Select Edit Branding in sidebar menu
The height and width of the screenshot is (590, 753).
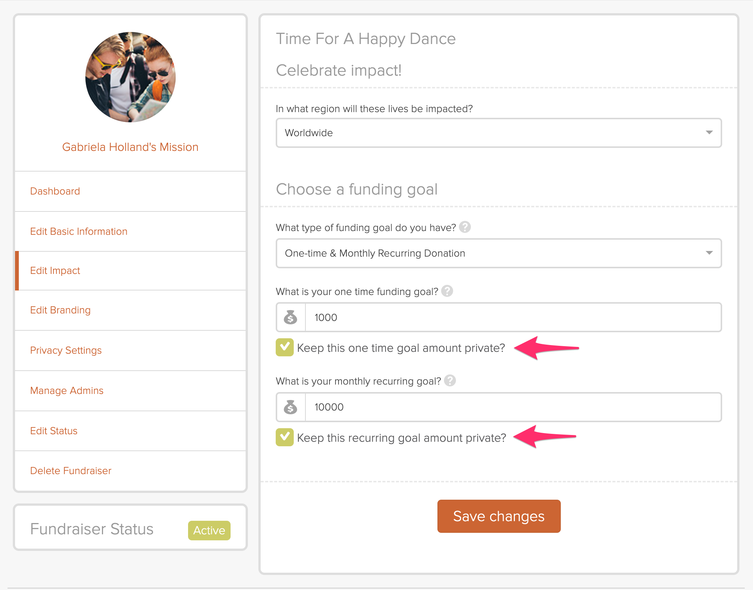60,310
